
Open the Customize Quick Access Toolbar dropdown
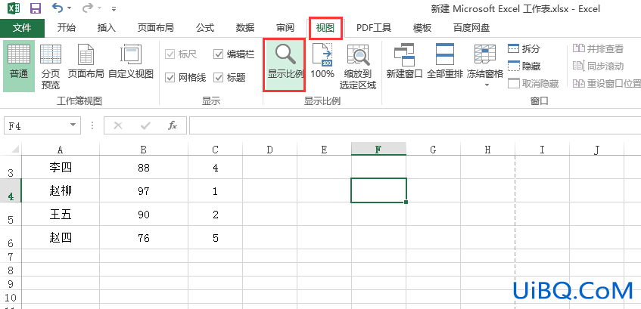[x=114, y=8]
